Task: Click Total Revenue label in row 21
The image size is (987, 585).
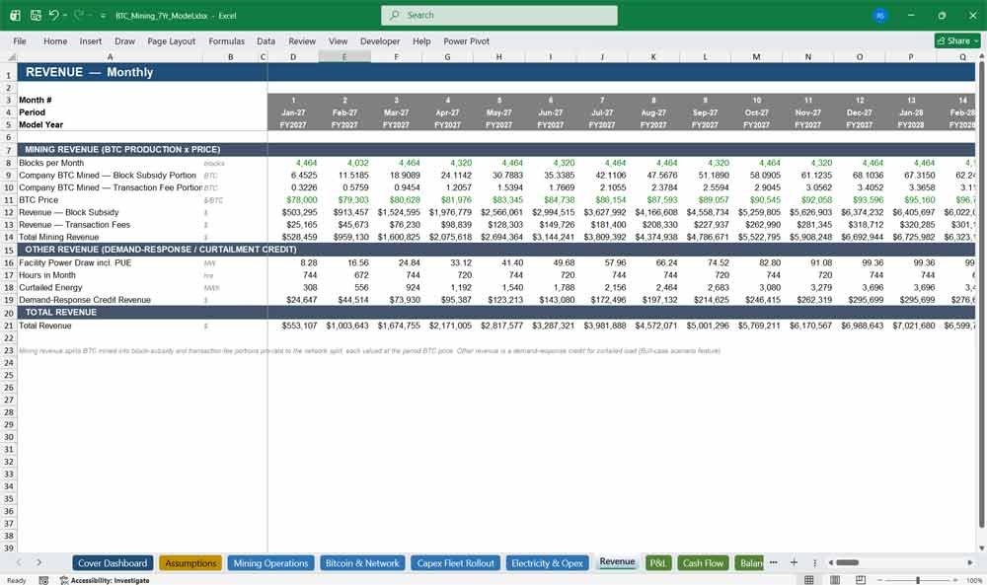Action: coord(45,326)
